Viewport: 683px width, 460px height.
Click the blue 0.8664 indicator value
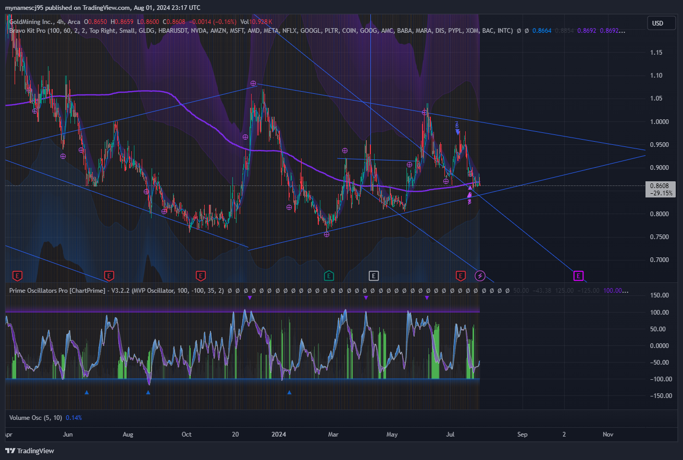542,31
